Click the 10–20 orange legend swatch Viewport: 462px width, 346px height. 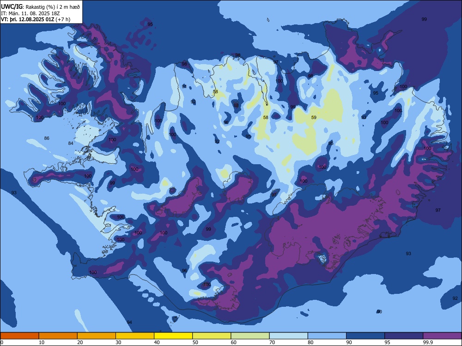tap(58, 336)
